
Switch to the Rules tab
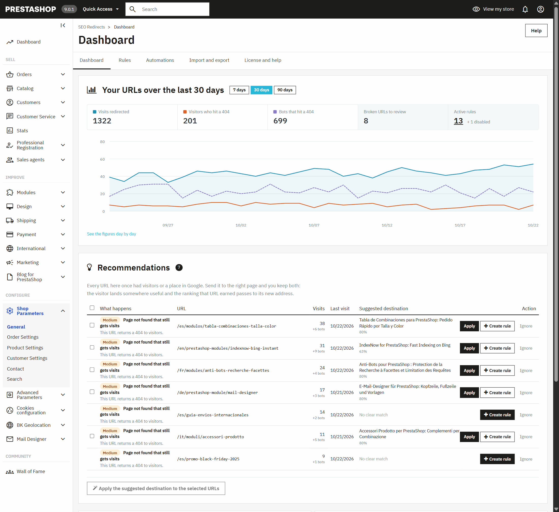[x=125, y=60]
